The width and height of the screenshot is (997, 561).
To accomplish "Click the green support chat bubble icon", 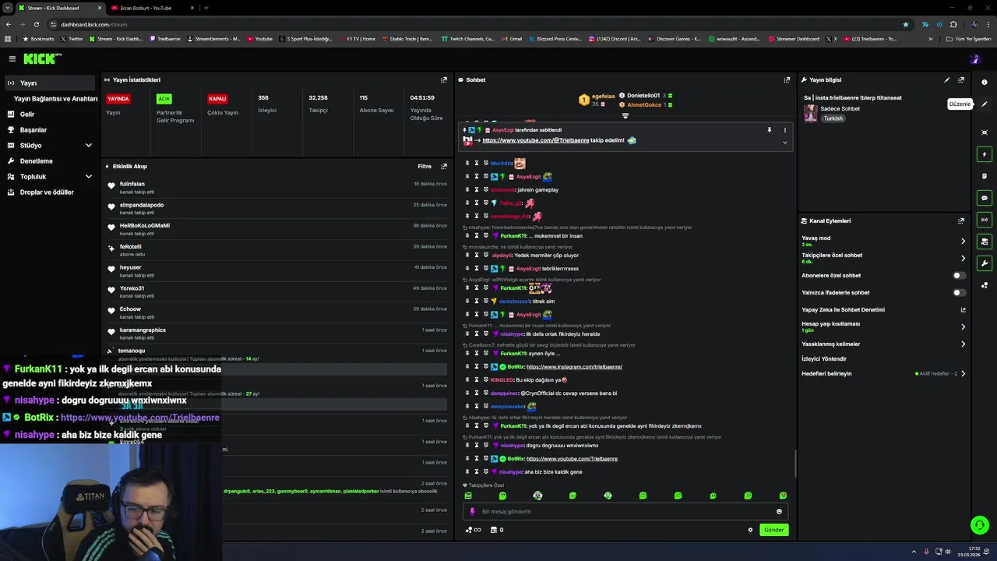I will pyautogui.click(x=980, y=525).
